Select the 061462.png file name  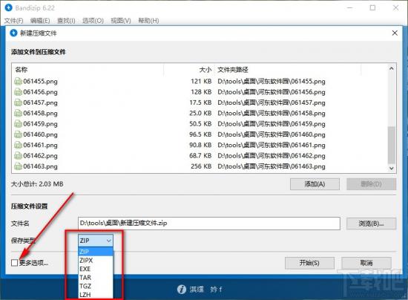pyautogui.click(x=40, y=156)
